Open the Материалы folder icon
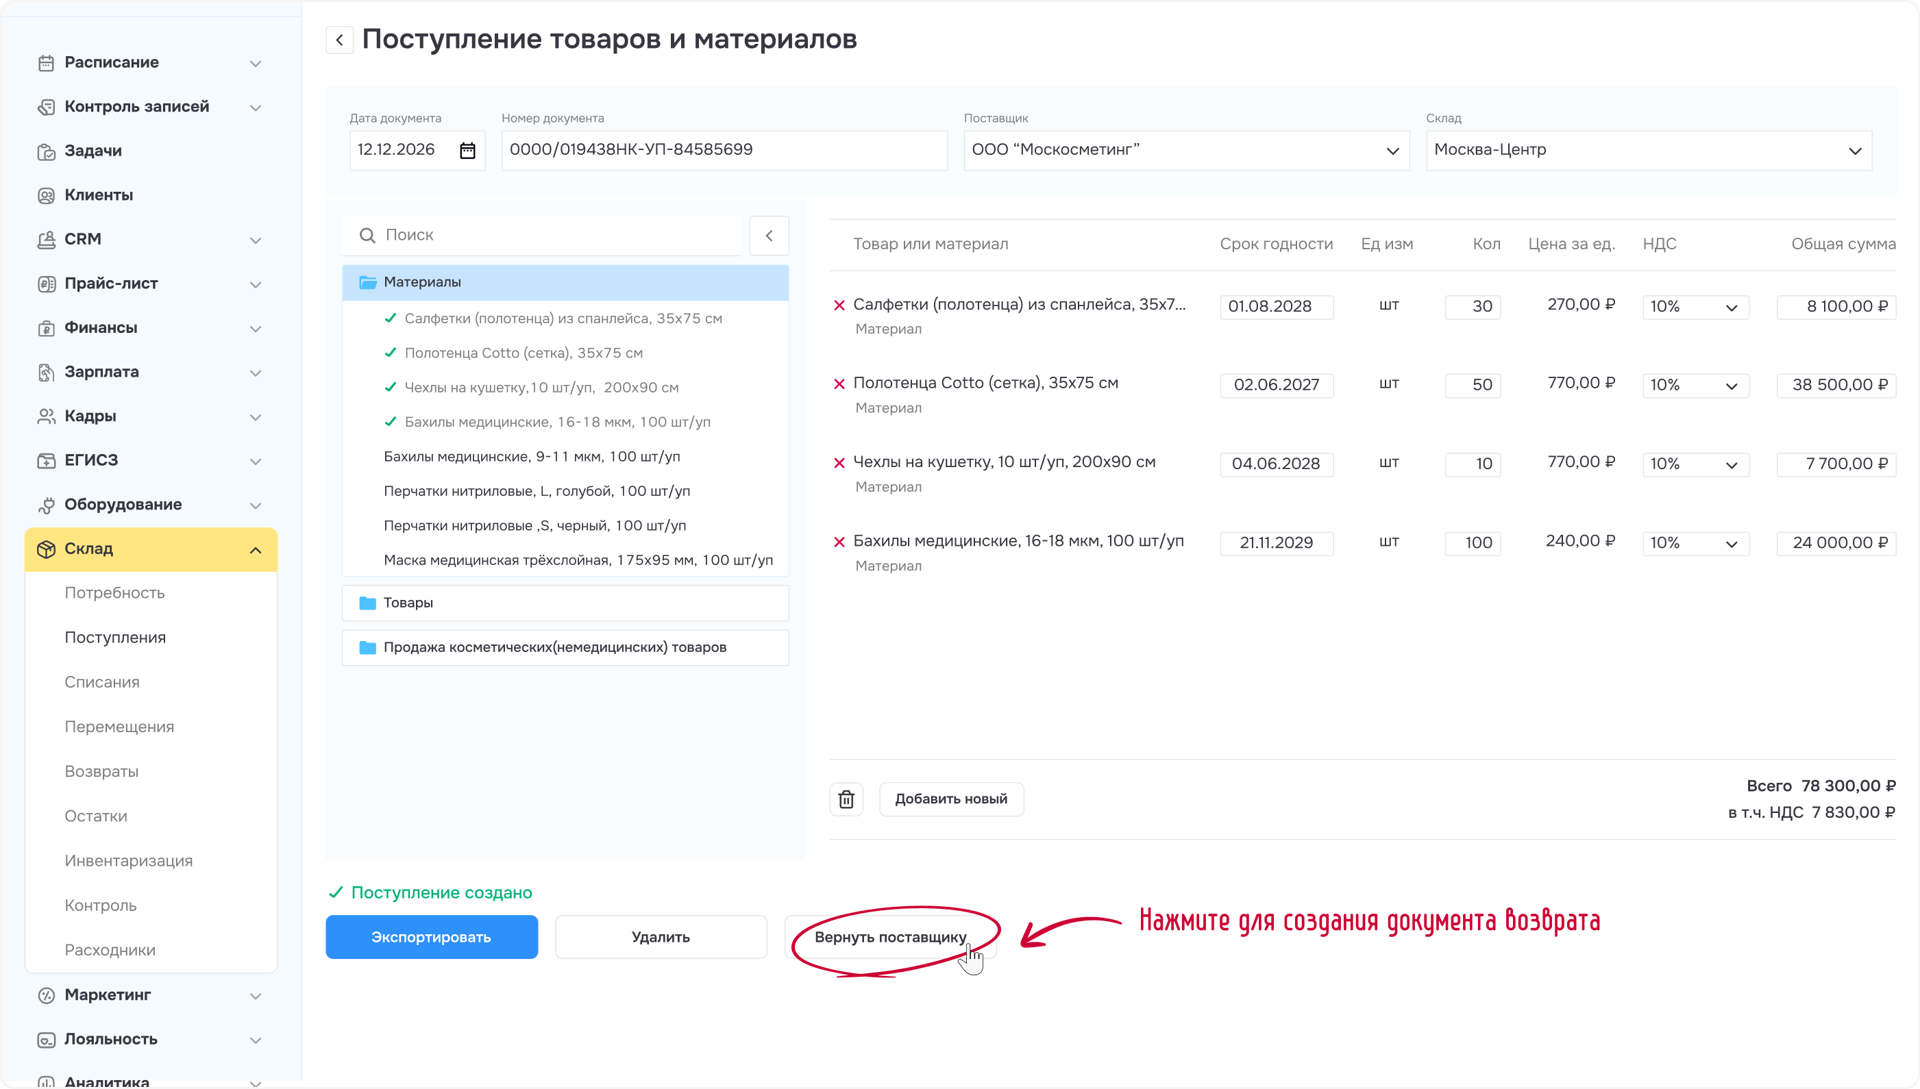The width and height of the screenshot is (1920, 1089). (x=367, y=282)
